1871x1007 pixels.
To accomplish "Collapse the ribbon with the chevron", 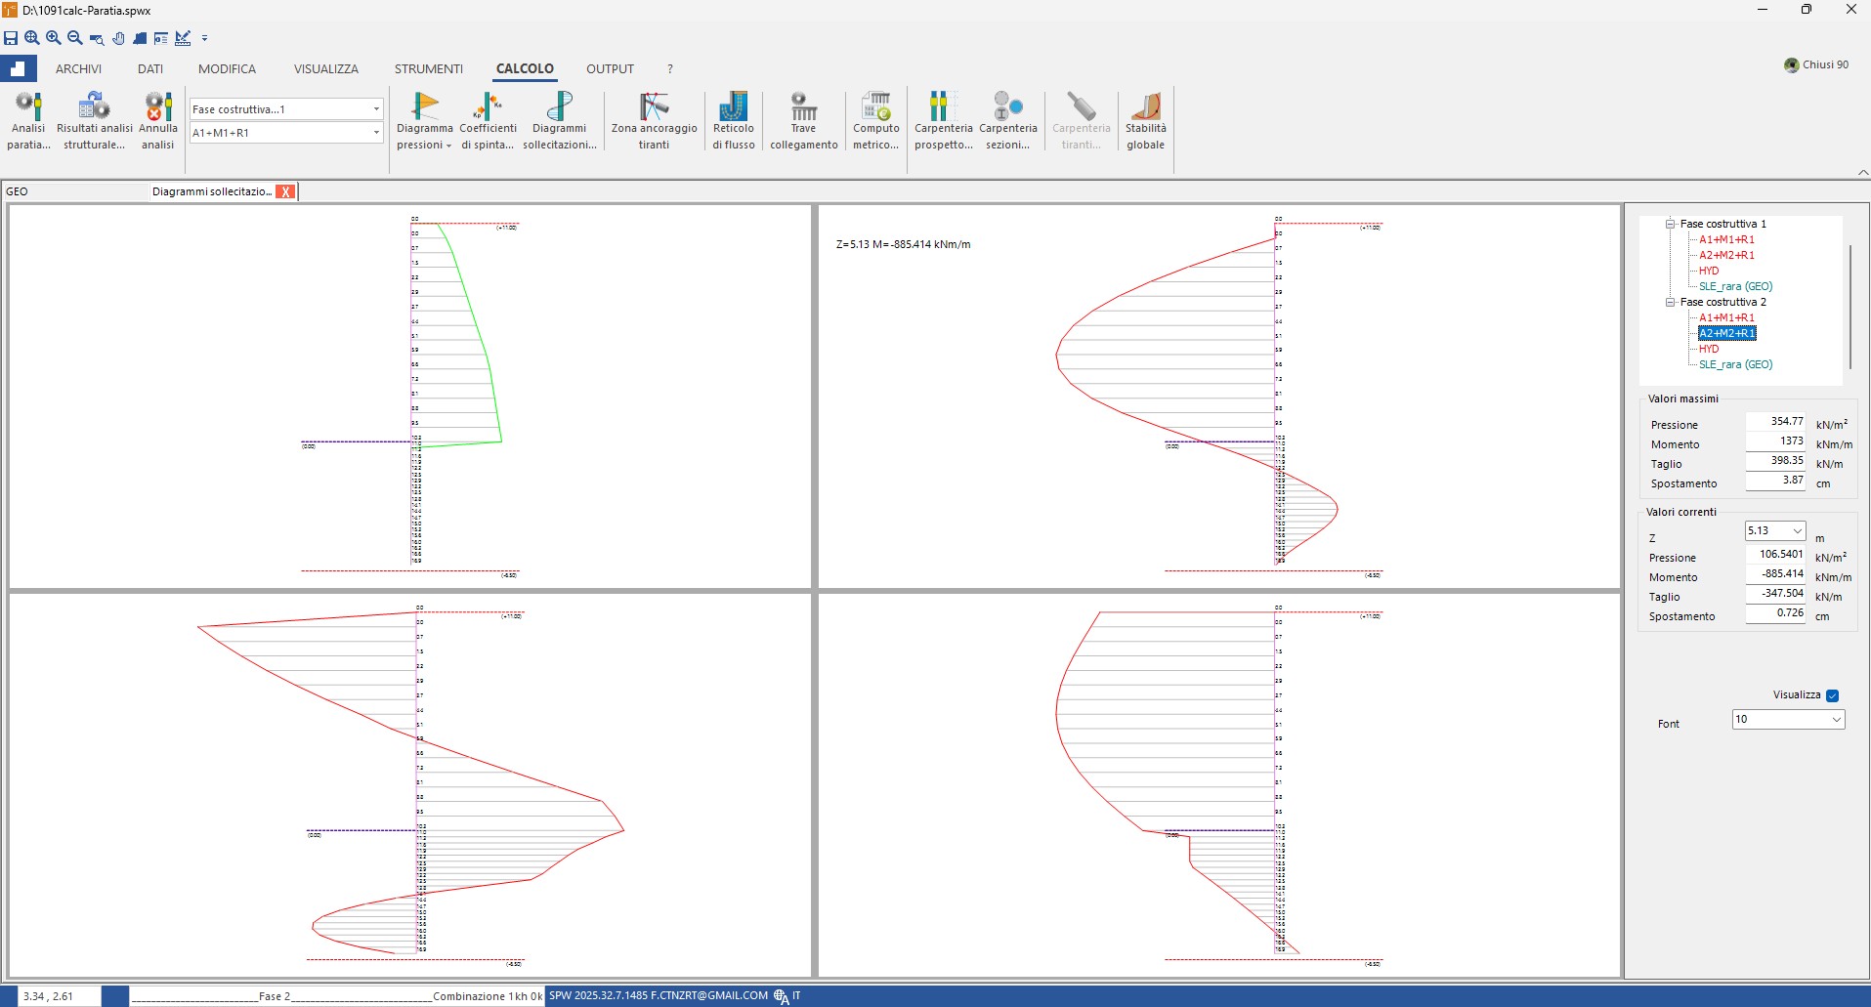I will pos(1863,173).
